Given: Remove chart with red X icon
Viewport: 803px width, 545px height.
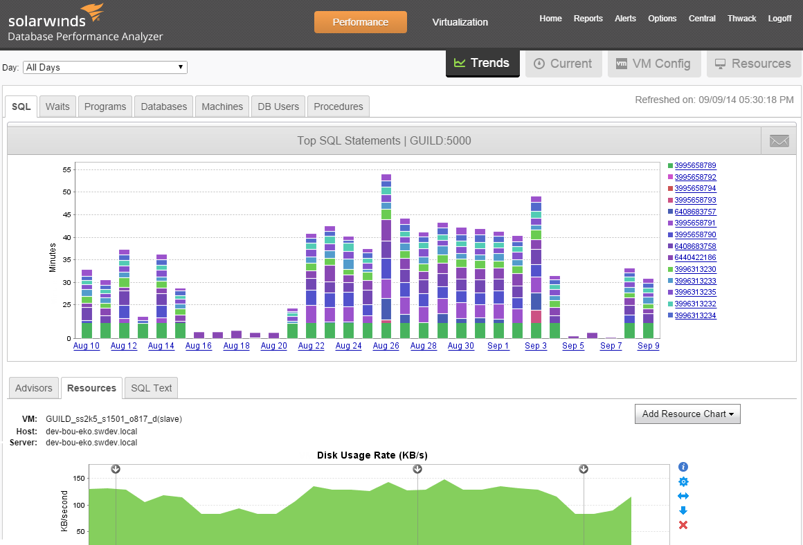Looking at the screenshot, I should 683,525.
